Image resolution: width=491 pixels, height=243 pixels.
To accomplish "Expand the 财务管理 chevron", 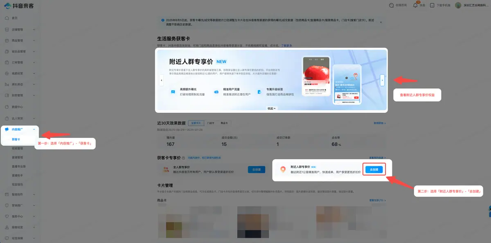I will tap(34, 96).
